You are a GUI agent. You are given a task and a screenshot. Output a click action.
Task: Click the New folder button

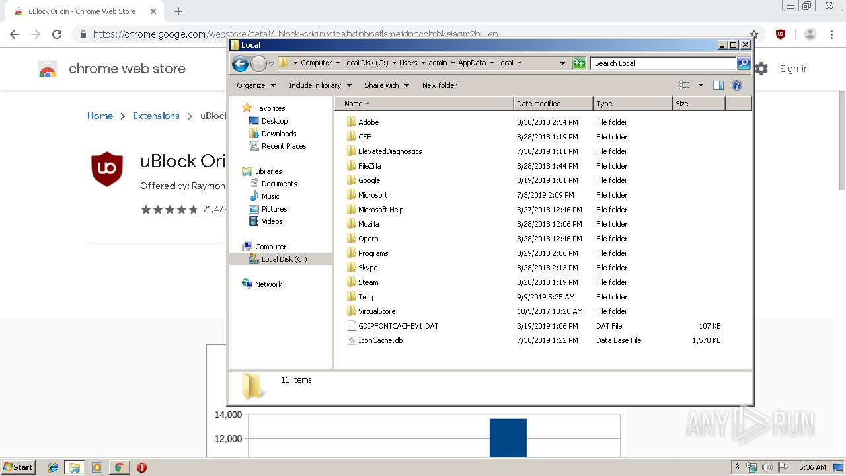point(440,85)
